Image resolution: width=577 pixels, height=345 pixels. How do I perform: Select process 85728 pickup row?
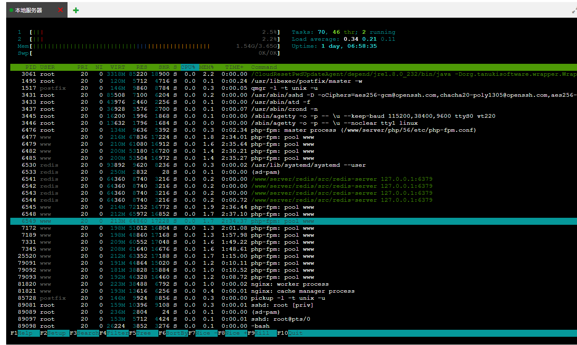[293, 298]
